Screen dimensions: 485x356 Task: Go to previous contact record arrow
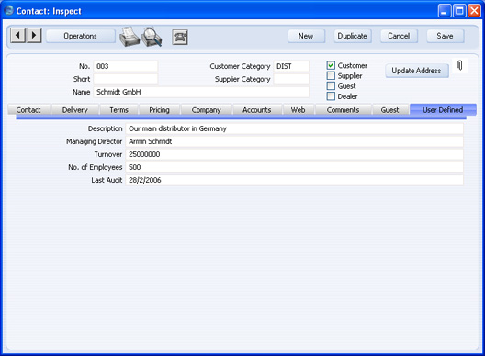coord(17,35)
